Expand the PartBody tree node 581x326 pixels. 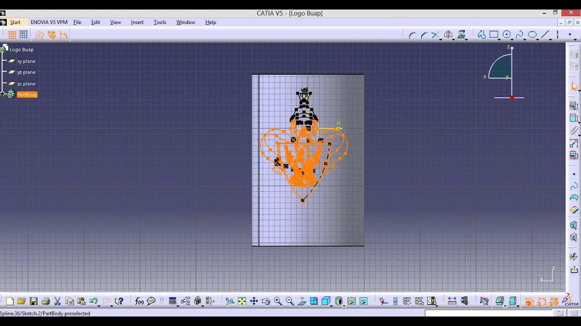(3, 94)
